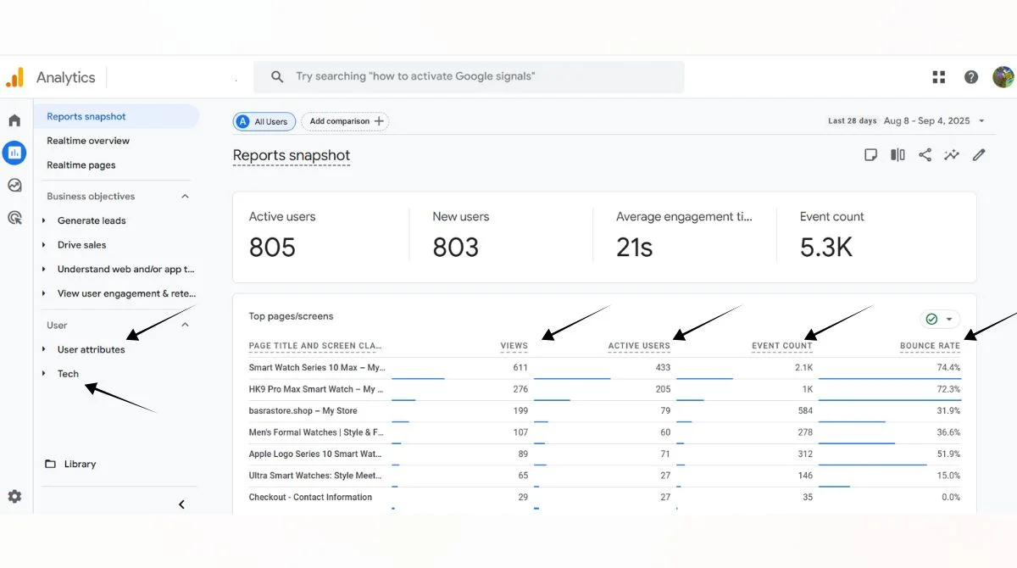Click the Active Users column header
This screenshot has height=568, width=1017.
(639, 346)
